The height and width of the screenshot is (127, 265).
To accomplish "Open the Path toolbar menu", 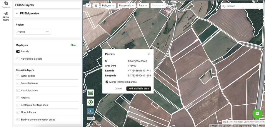I will (143, 6).
